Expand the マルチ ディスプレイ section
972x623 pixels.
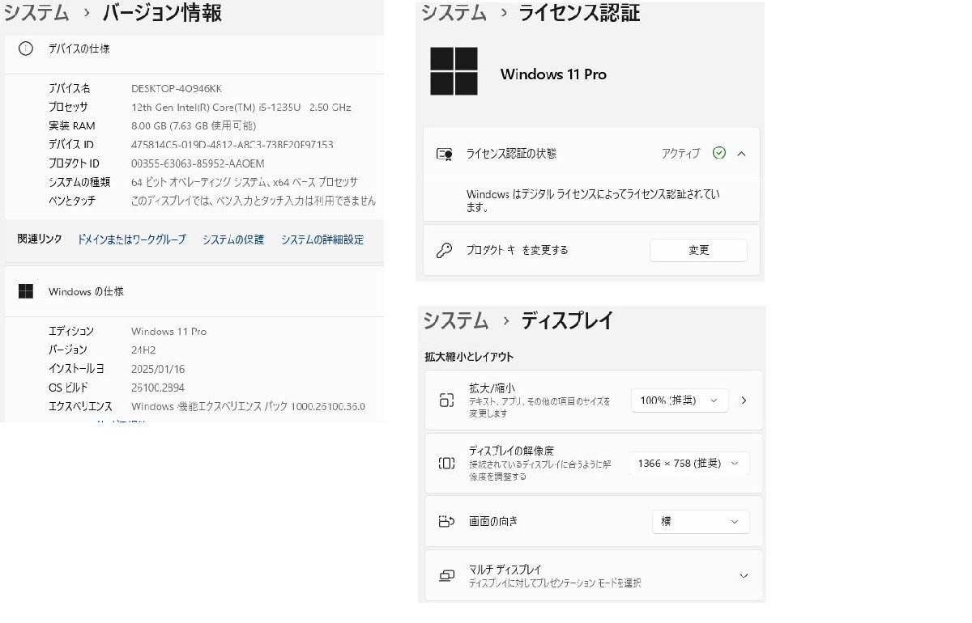click(x=744, y=575)
